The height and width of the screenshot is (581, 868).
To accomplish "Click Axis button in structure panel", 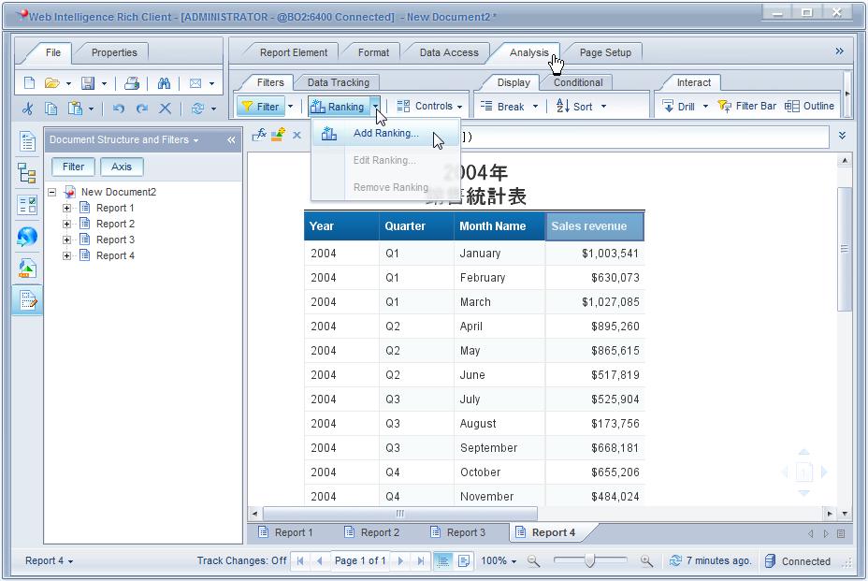I will point(122,167).
